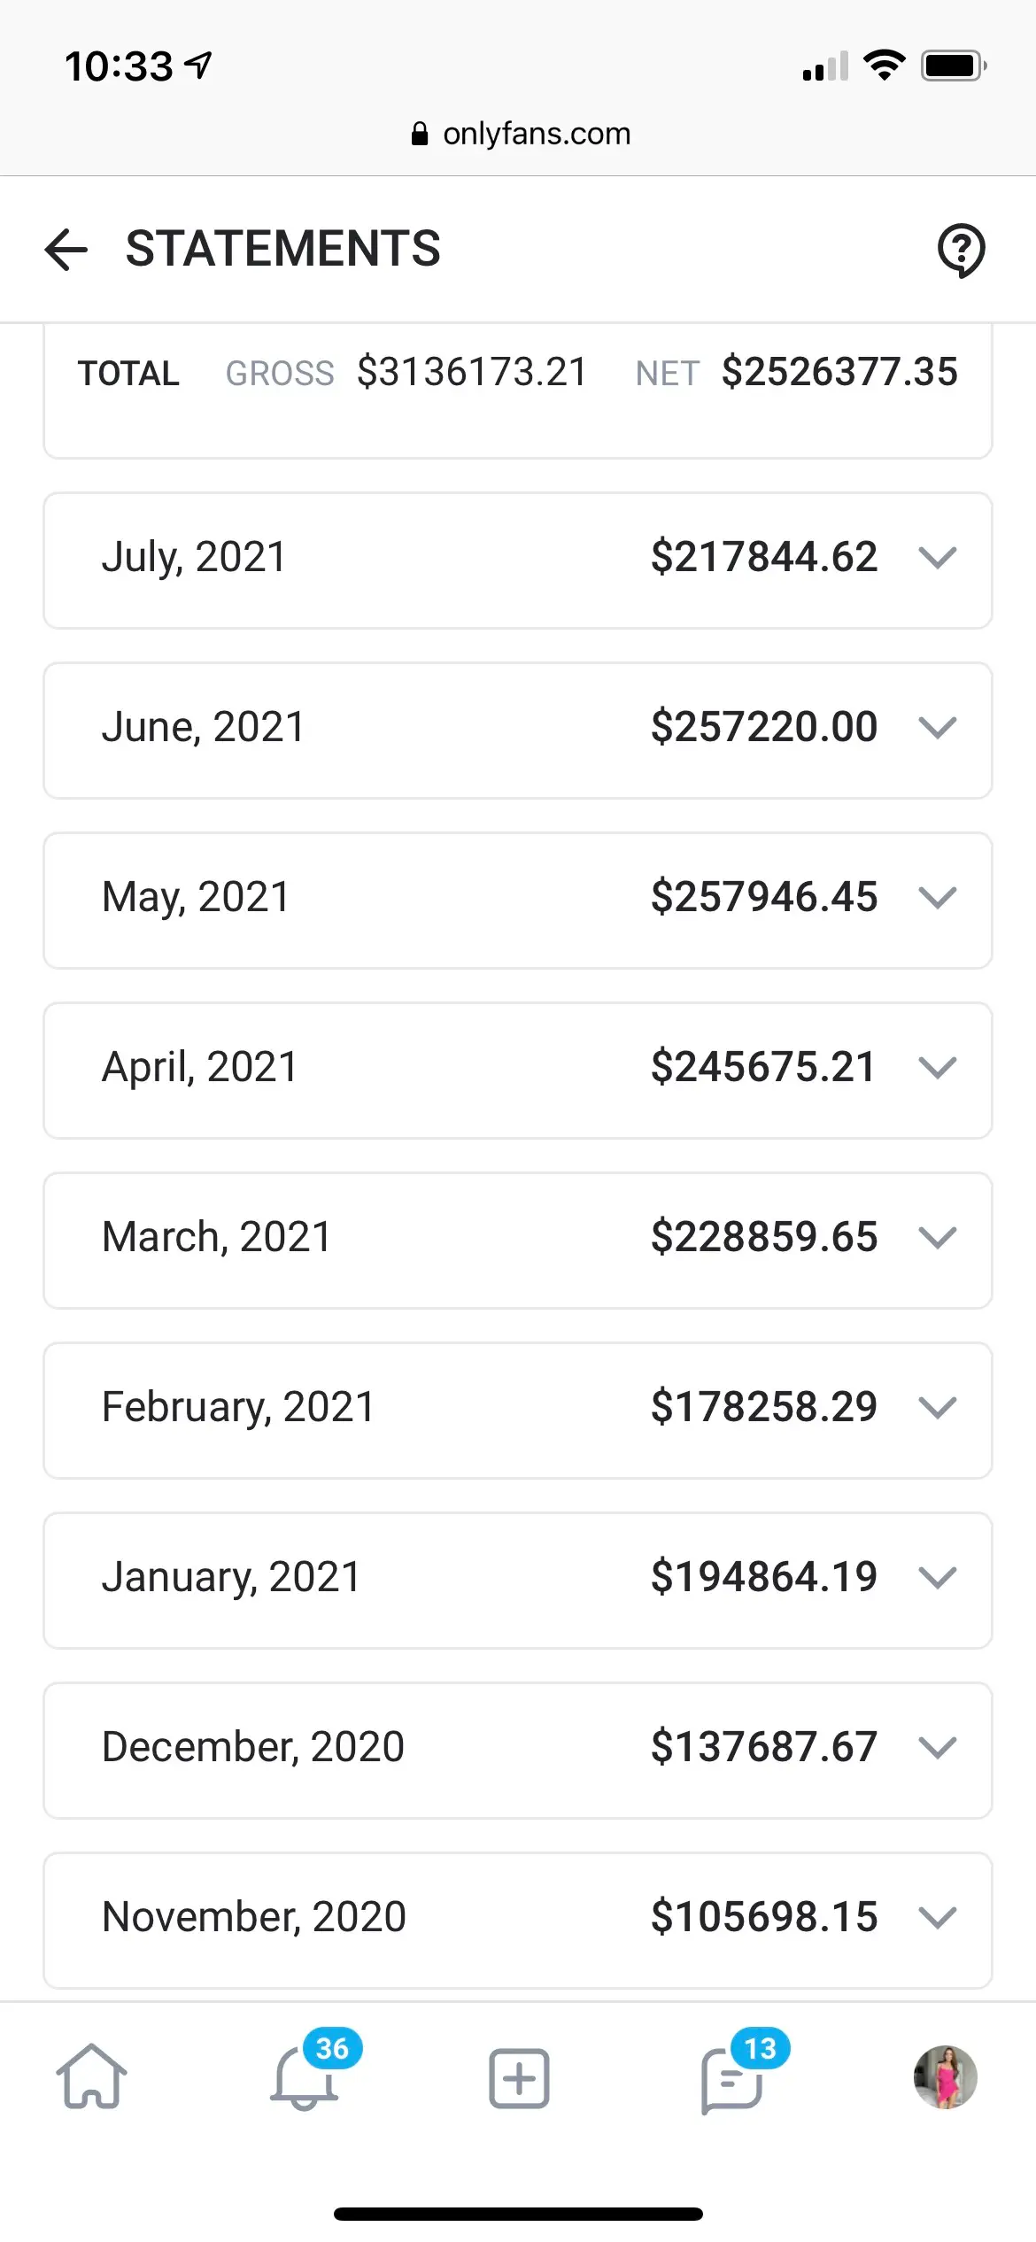
Task: Open notifications bell with 36 badge
Action: point(305,2078)
